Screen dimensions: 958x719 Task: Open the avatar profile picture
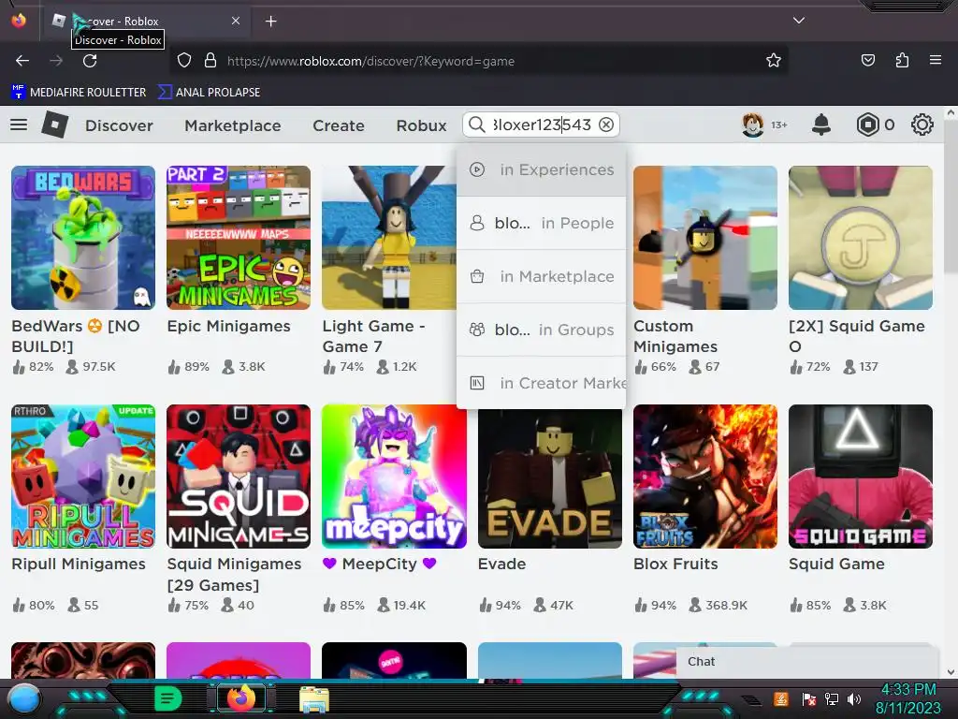pyautogui.click(x=753, y=125)
